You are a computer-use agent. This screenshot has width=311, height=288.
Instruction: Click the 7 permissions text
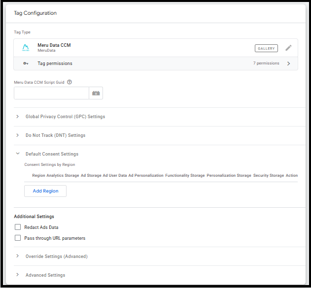(x=266, y=64)
